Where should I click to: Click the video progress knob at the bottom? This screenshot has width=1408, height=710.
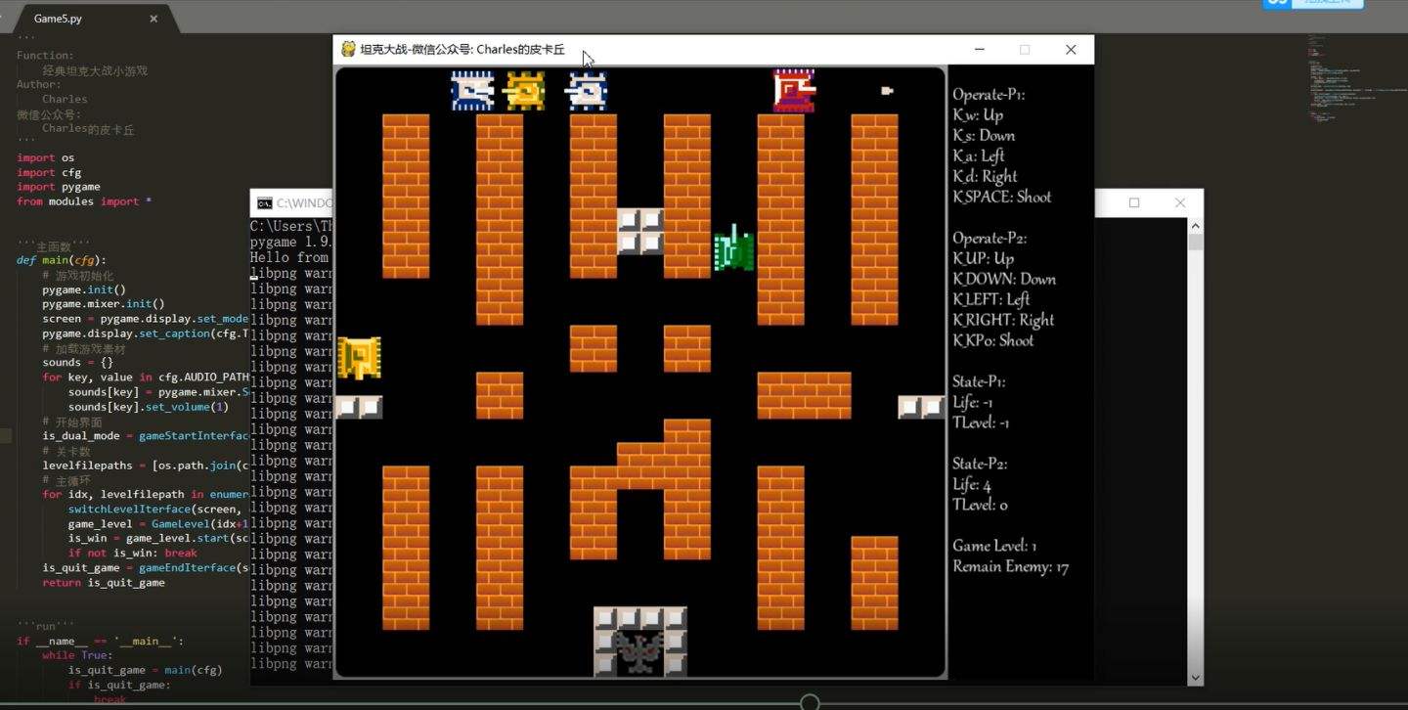coord(810,702)
